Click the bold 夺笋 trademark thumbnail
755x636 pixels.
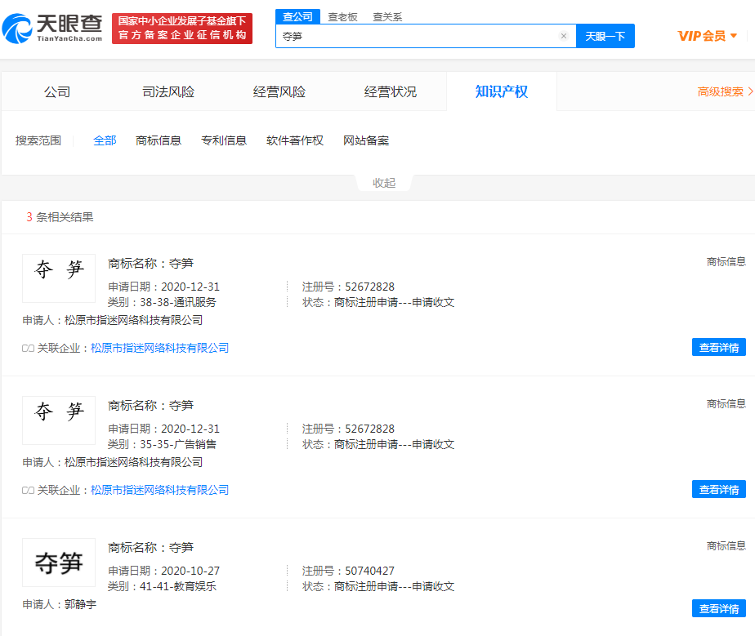pos(59,563)
